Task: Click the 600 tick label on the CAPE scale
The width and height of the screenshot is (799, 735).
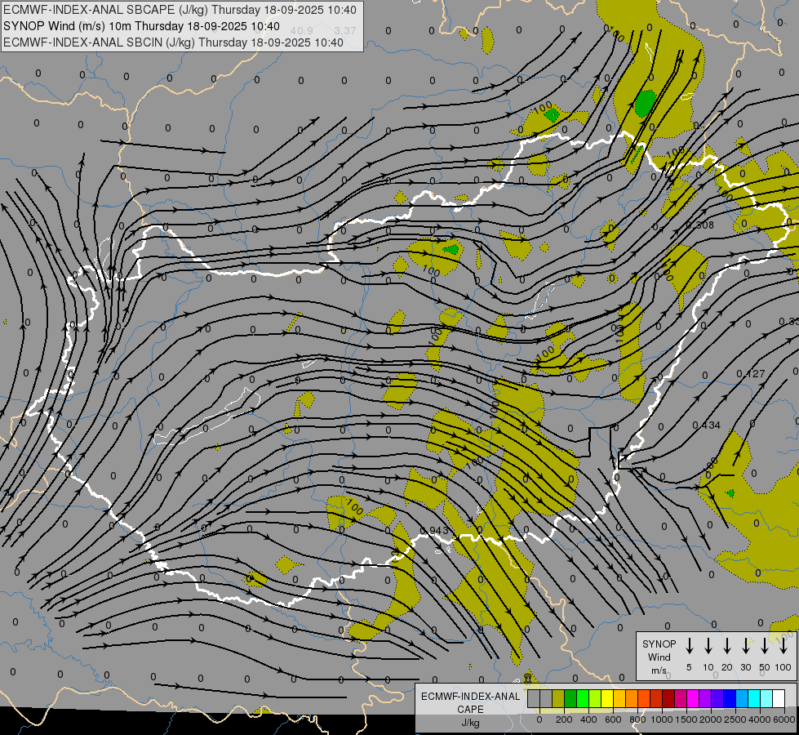Action: click(x=613, y=719)
